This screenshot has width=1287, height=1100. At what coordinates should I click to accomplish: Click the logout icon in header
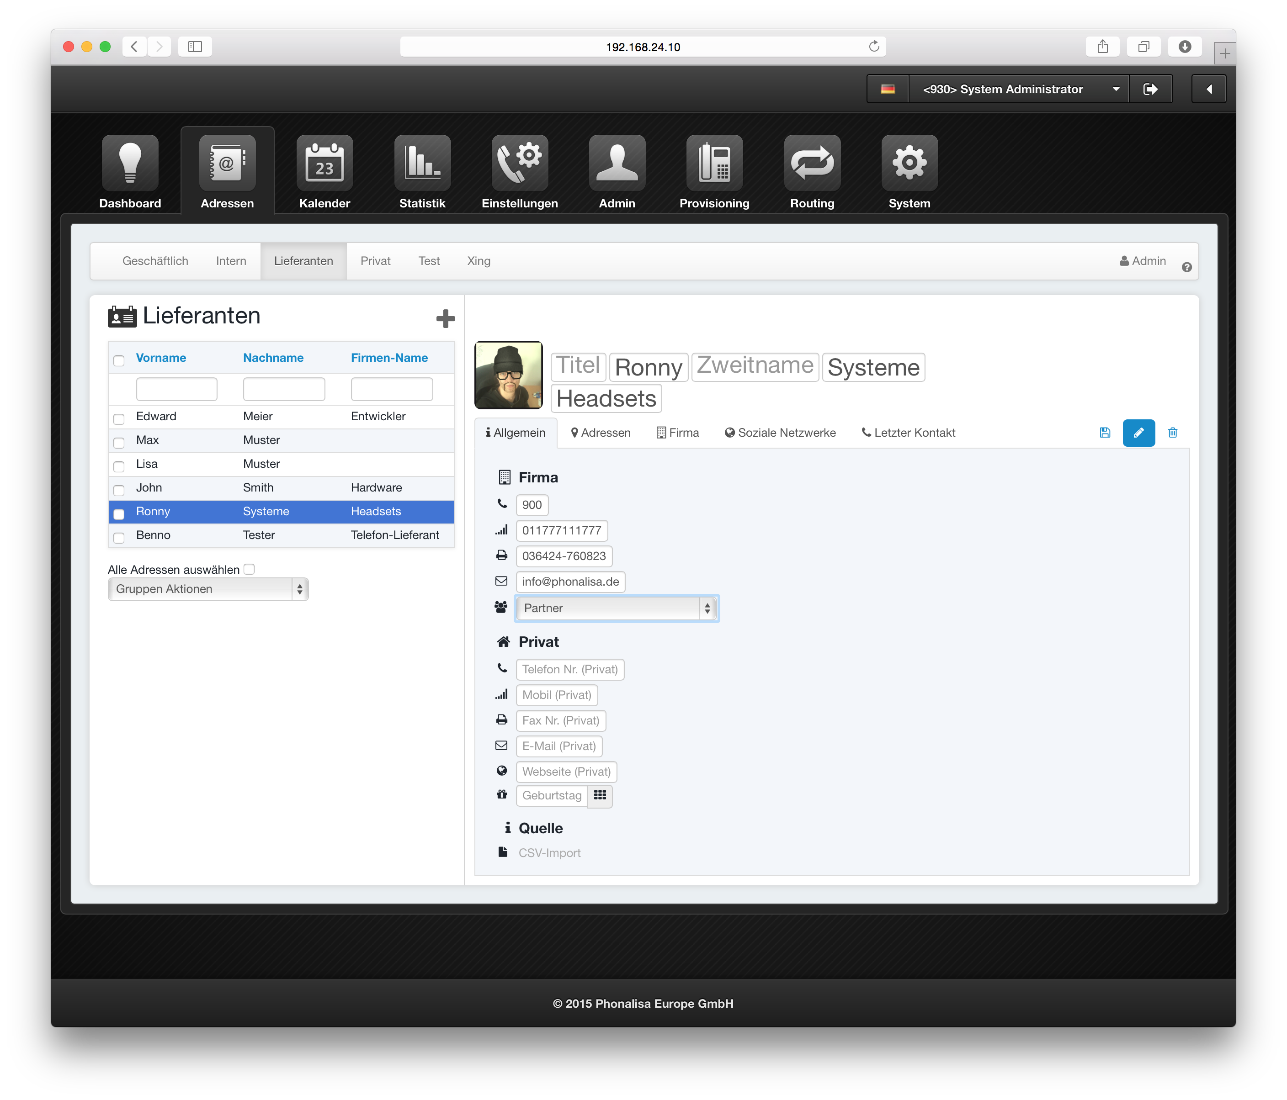tap(1150, 89)
